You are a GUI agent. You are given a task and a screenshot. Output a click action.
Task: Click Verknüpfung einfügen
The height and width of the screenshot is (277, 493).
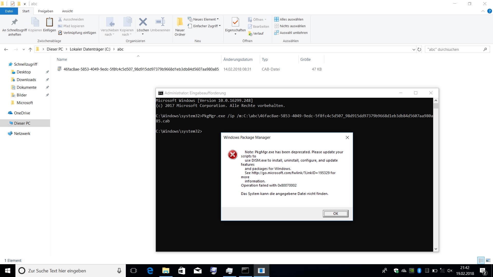(x=77, y=33)
